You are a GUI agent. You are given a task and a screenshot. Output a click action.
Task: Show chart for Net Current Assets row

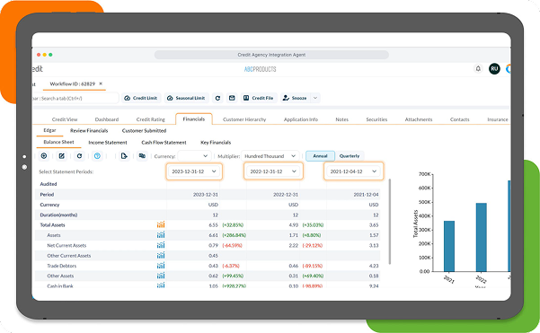(x=161, y=245)
